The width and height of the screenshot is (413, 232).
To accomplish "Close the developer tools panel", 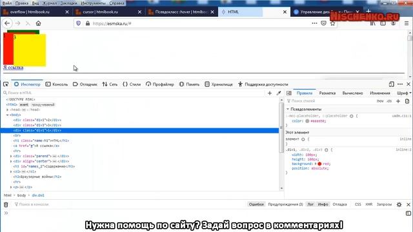I will point(408,84).
